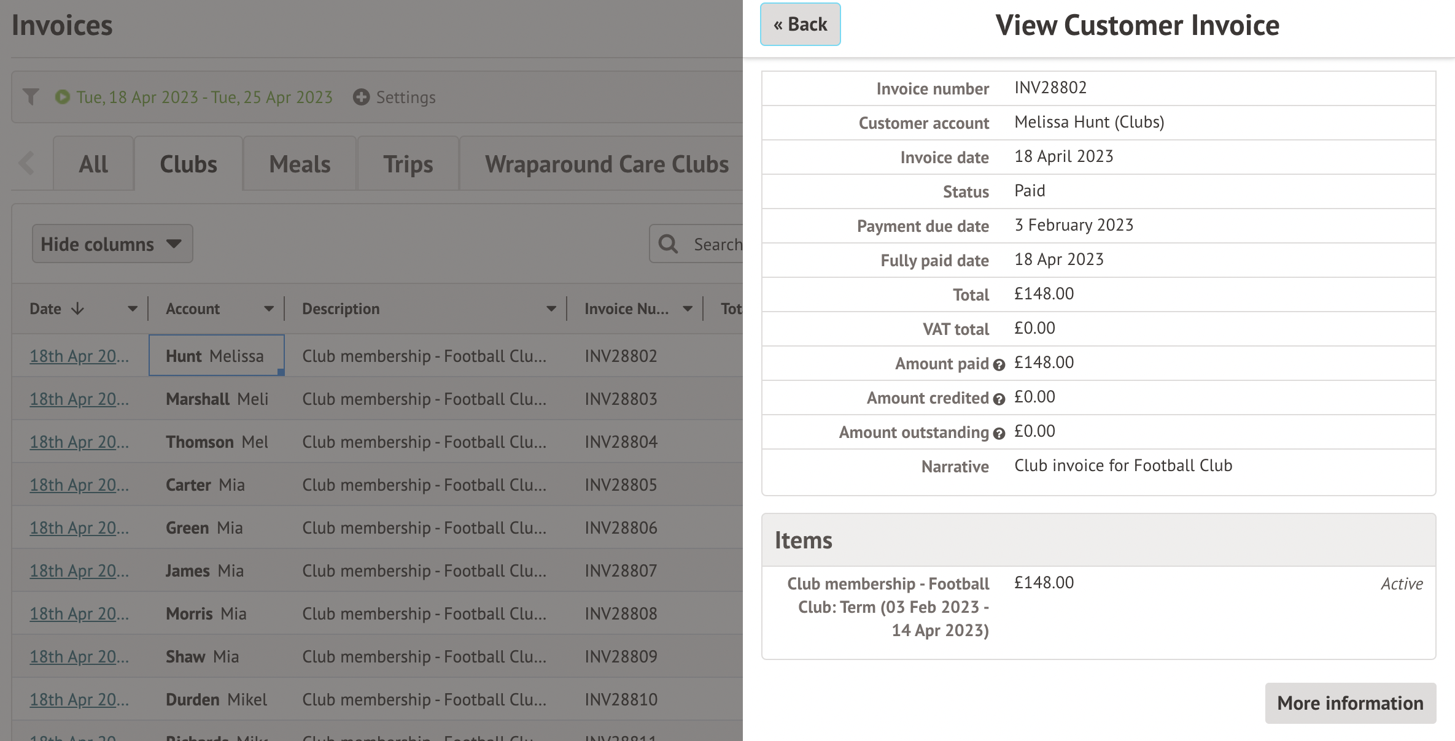Open the Marshall row date link
This screenshot has height=741, width=1455.
79,399
